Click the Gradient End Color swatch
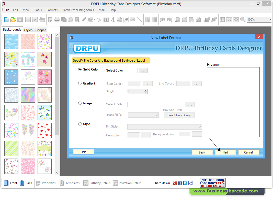 coord(183,83)
